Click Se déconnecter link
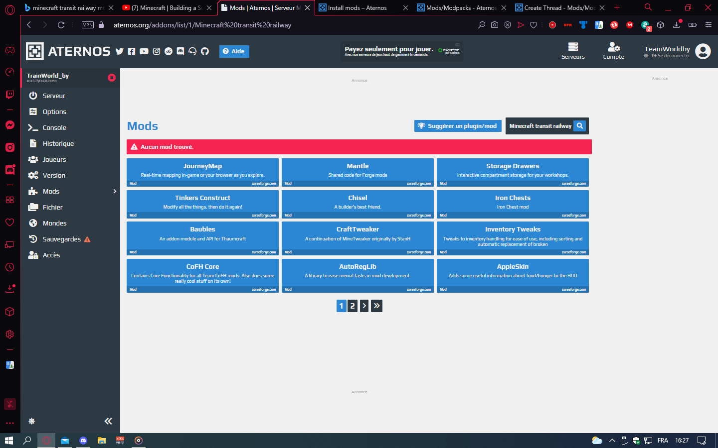The image size is (718, 448). [x=671, y=56]
